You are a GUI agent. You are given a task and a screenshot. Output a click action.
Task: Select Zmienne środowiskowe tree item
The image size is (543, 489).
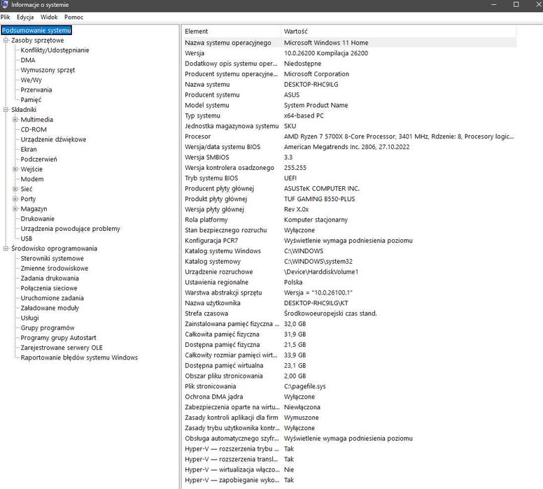[55, 269]
